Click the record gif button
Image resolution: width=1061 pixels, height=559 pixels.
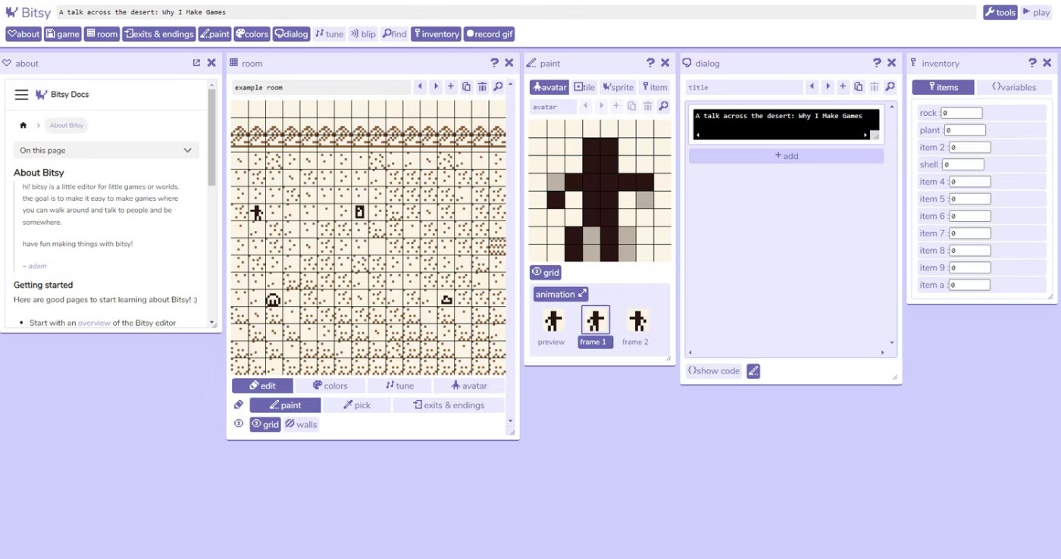click(x=490, y=34)
